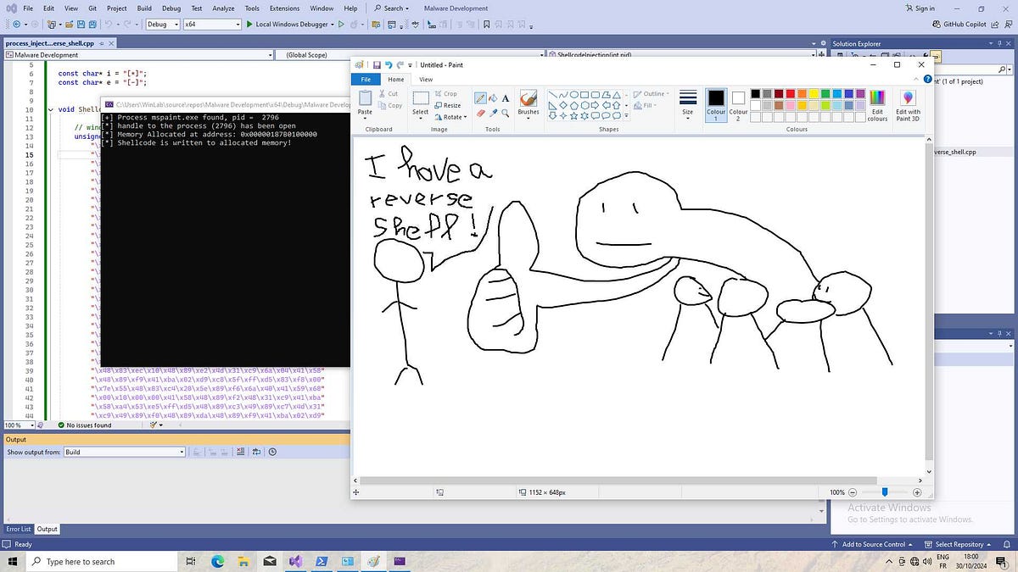Click the Cut scissors button
1018x572 pixels.
[389, 94]
